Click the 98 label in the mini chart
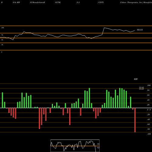The image size is (152, 152). [x=98, y=144]
